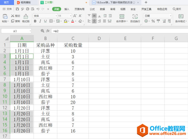Toggle Underline formatting
Image resolution: width=188 pixels, height=139 pixels.
(45, 21)
